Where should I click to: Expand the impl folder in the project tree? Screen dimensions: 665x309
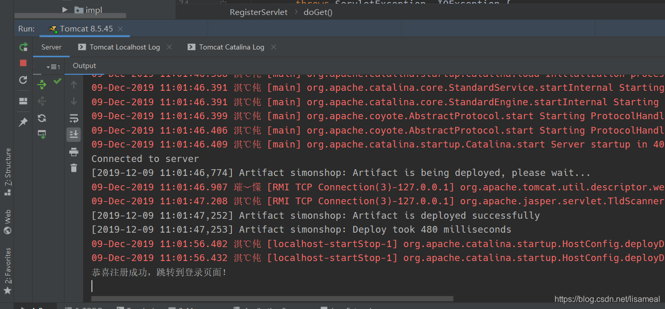[65, 10]
